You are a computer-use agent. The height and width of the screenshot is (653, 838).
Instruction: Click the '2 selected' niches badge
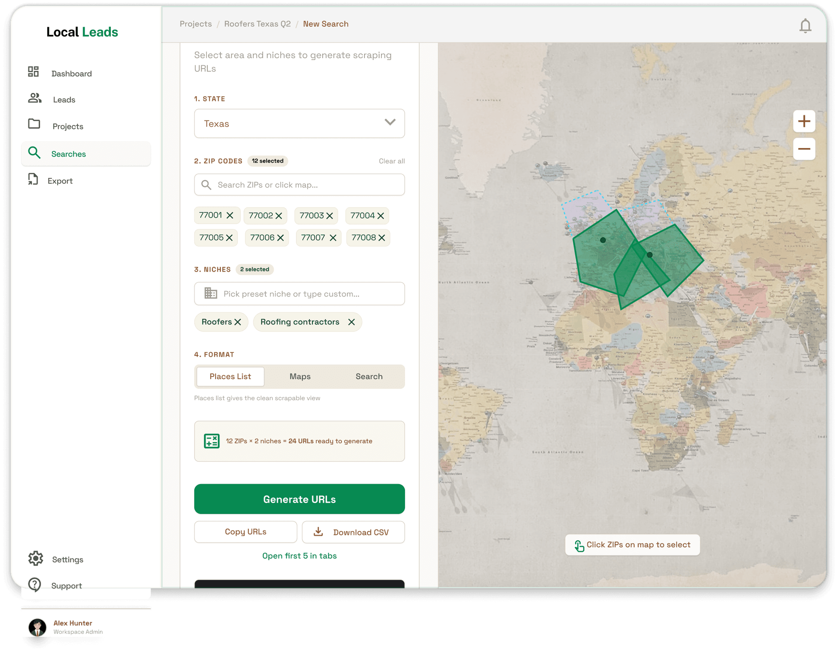(254, 269)
